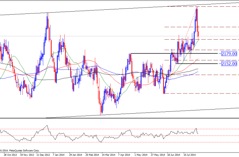Viewport: 239px width, 157px height.
Task: Click the 11 Dec 2013 date label
Action: pyautogui.click(x=43, y=155)
